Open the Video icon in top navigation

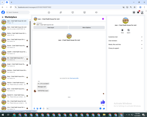73,12
